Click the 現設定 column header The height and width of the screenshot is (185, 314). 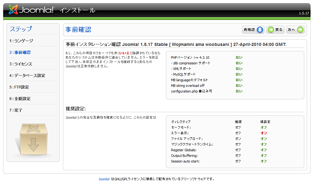tap(265, 122)
